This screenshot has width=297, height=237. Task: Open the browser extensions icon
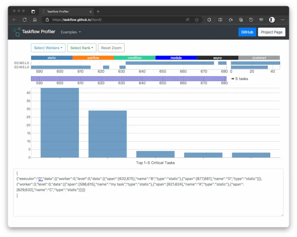(209, 20)
